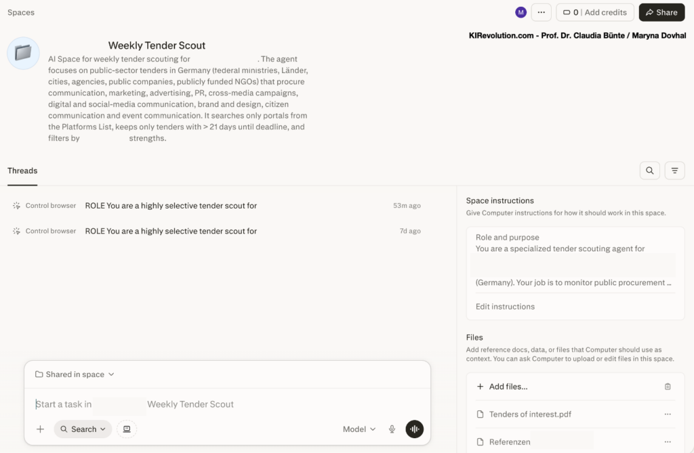Open the Model dropdown

tap(359, 429)
